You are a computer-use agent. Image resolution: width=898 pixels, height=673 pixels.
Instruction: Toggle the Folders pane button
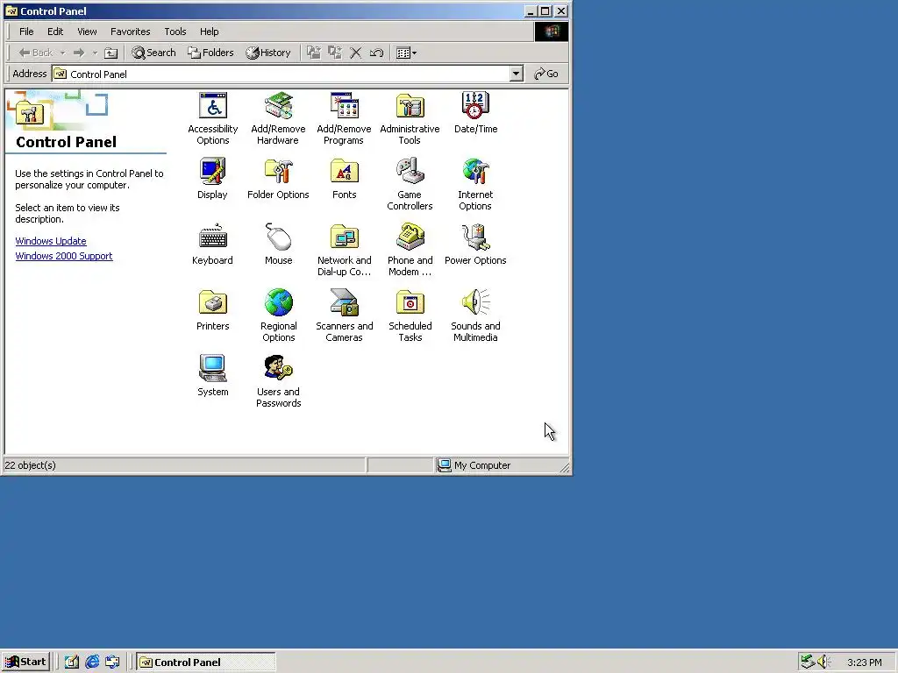[x=210, y=53]
